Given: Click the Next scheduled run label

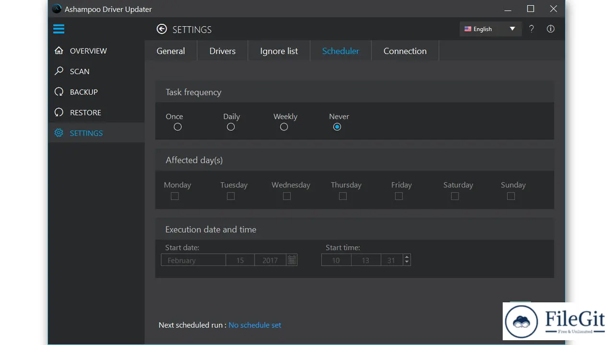Looking at the screenshot, I should tap(192, 325).
